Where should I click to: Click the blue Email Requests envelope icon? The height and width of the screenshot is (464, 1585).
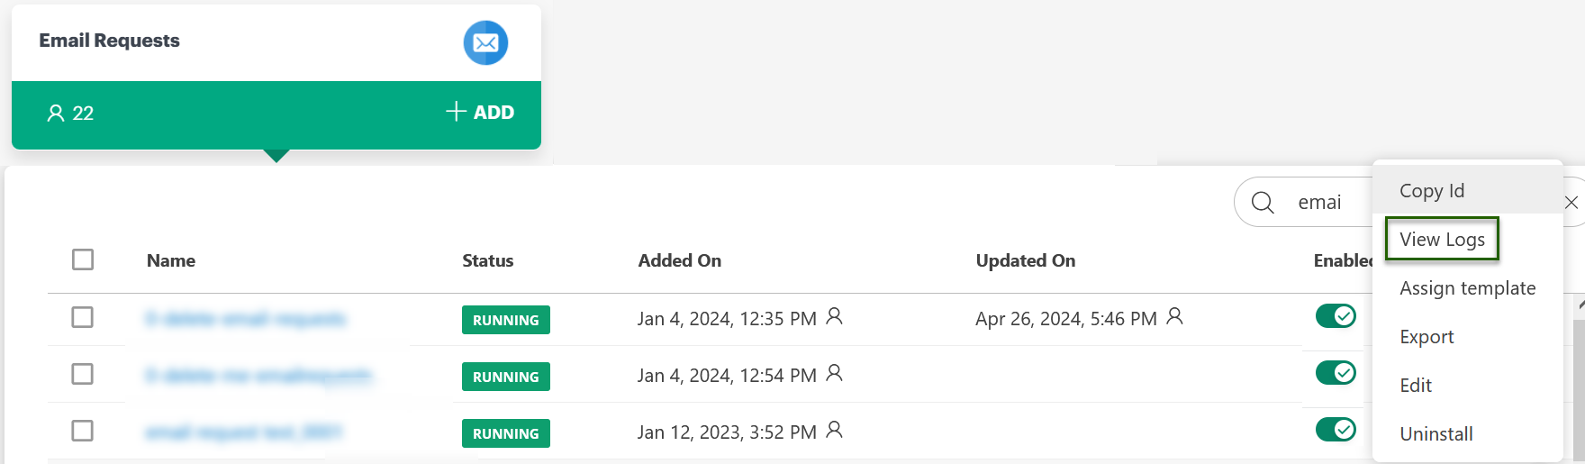pos(485,42)
